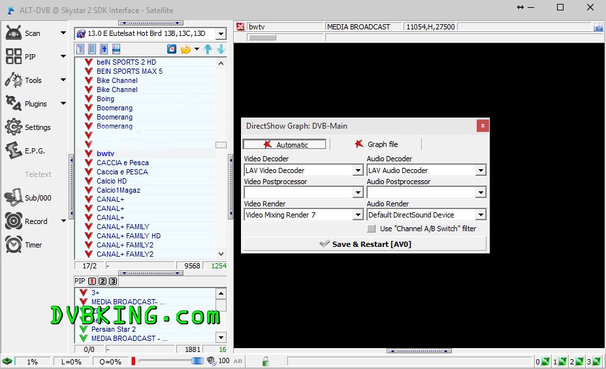Click the yellow refresh arrow icon
606x369 pixels.
coord(185,49)
